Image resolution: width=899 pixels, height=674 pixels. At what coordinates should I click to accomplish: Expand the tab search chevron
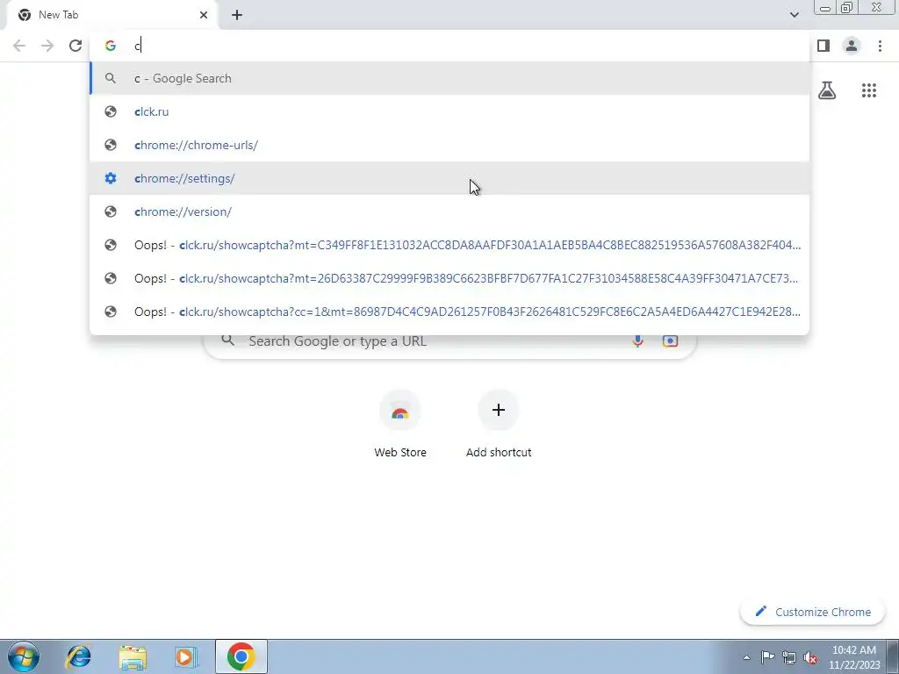click(794, 15)
